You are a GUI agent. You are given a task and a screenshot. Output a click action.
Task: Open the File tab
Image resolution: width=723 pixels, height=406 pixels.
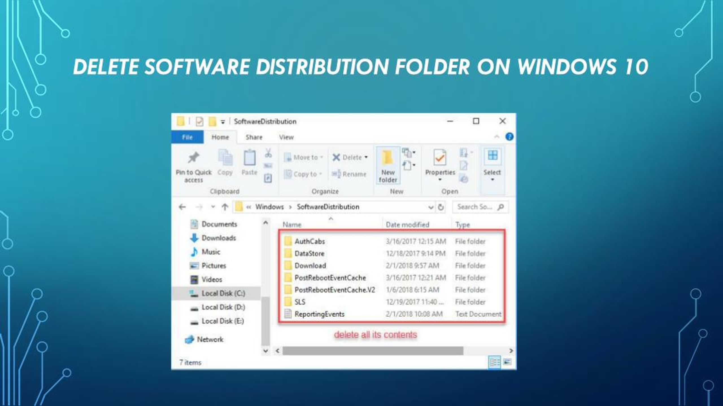tap(187, 137)
